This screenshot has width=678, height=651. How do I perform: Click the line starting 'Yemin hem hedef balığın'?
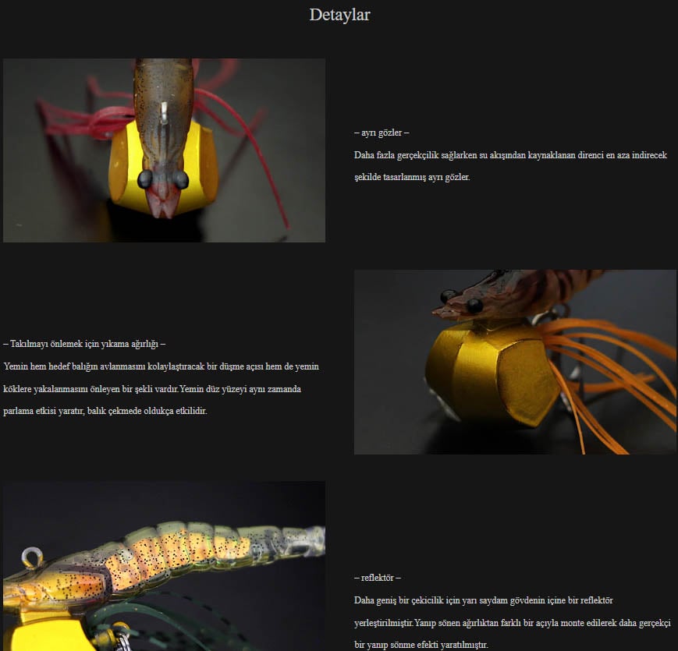coord(161,366)
